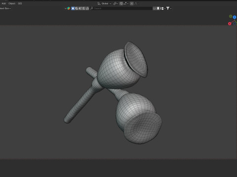Open the proportional editing falloff curve
Image resolution: width=237 pixels, height=177 pixels.
point(136,3)
